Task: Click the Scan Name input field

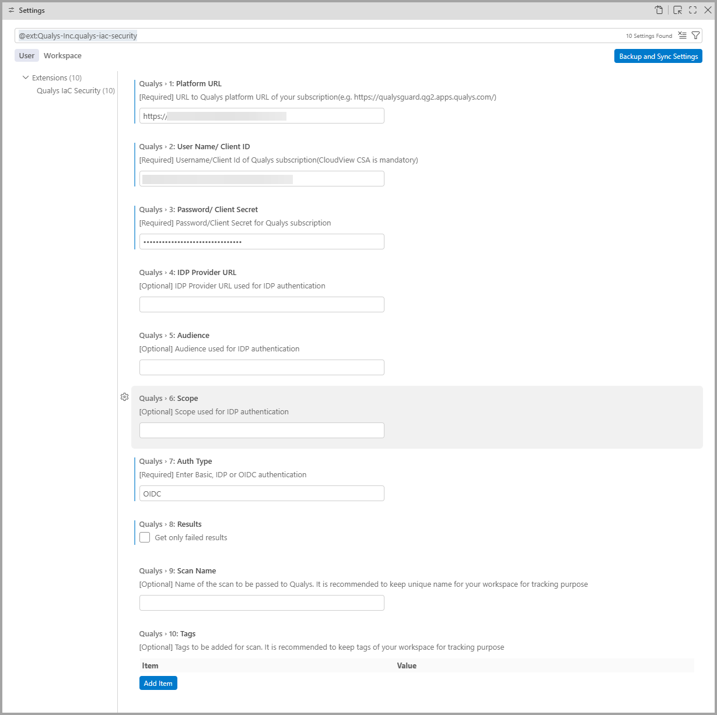Action: pos(261,603)
